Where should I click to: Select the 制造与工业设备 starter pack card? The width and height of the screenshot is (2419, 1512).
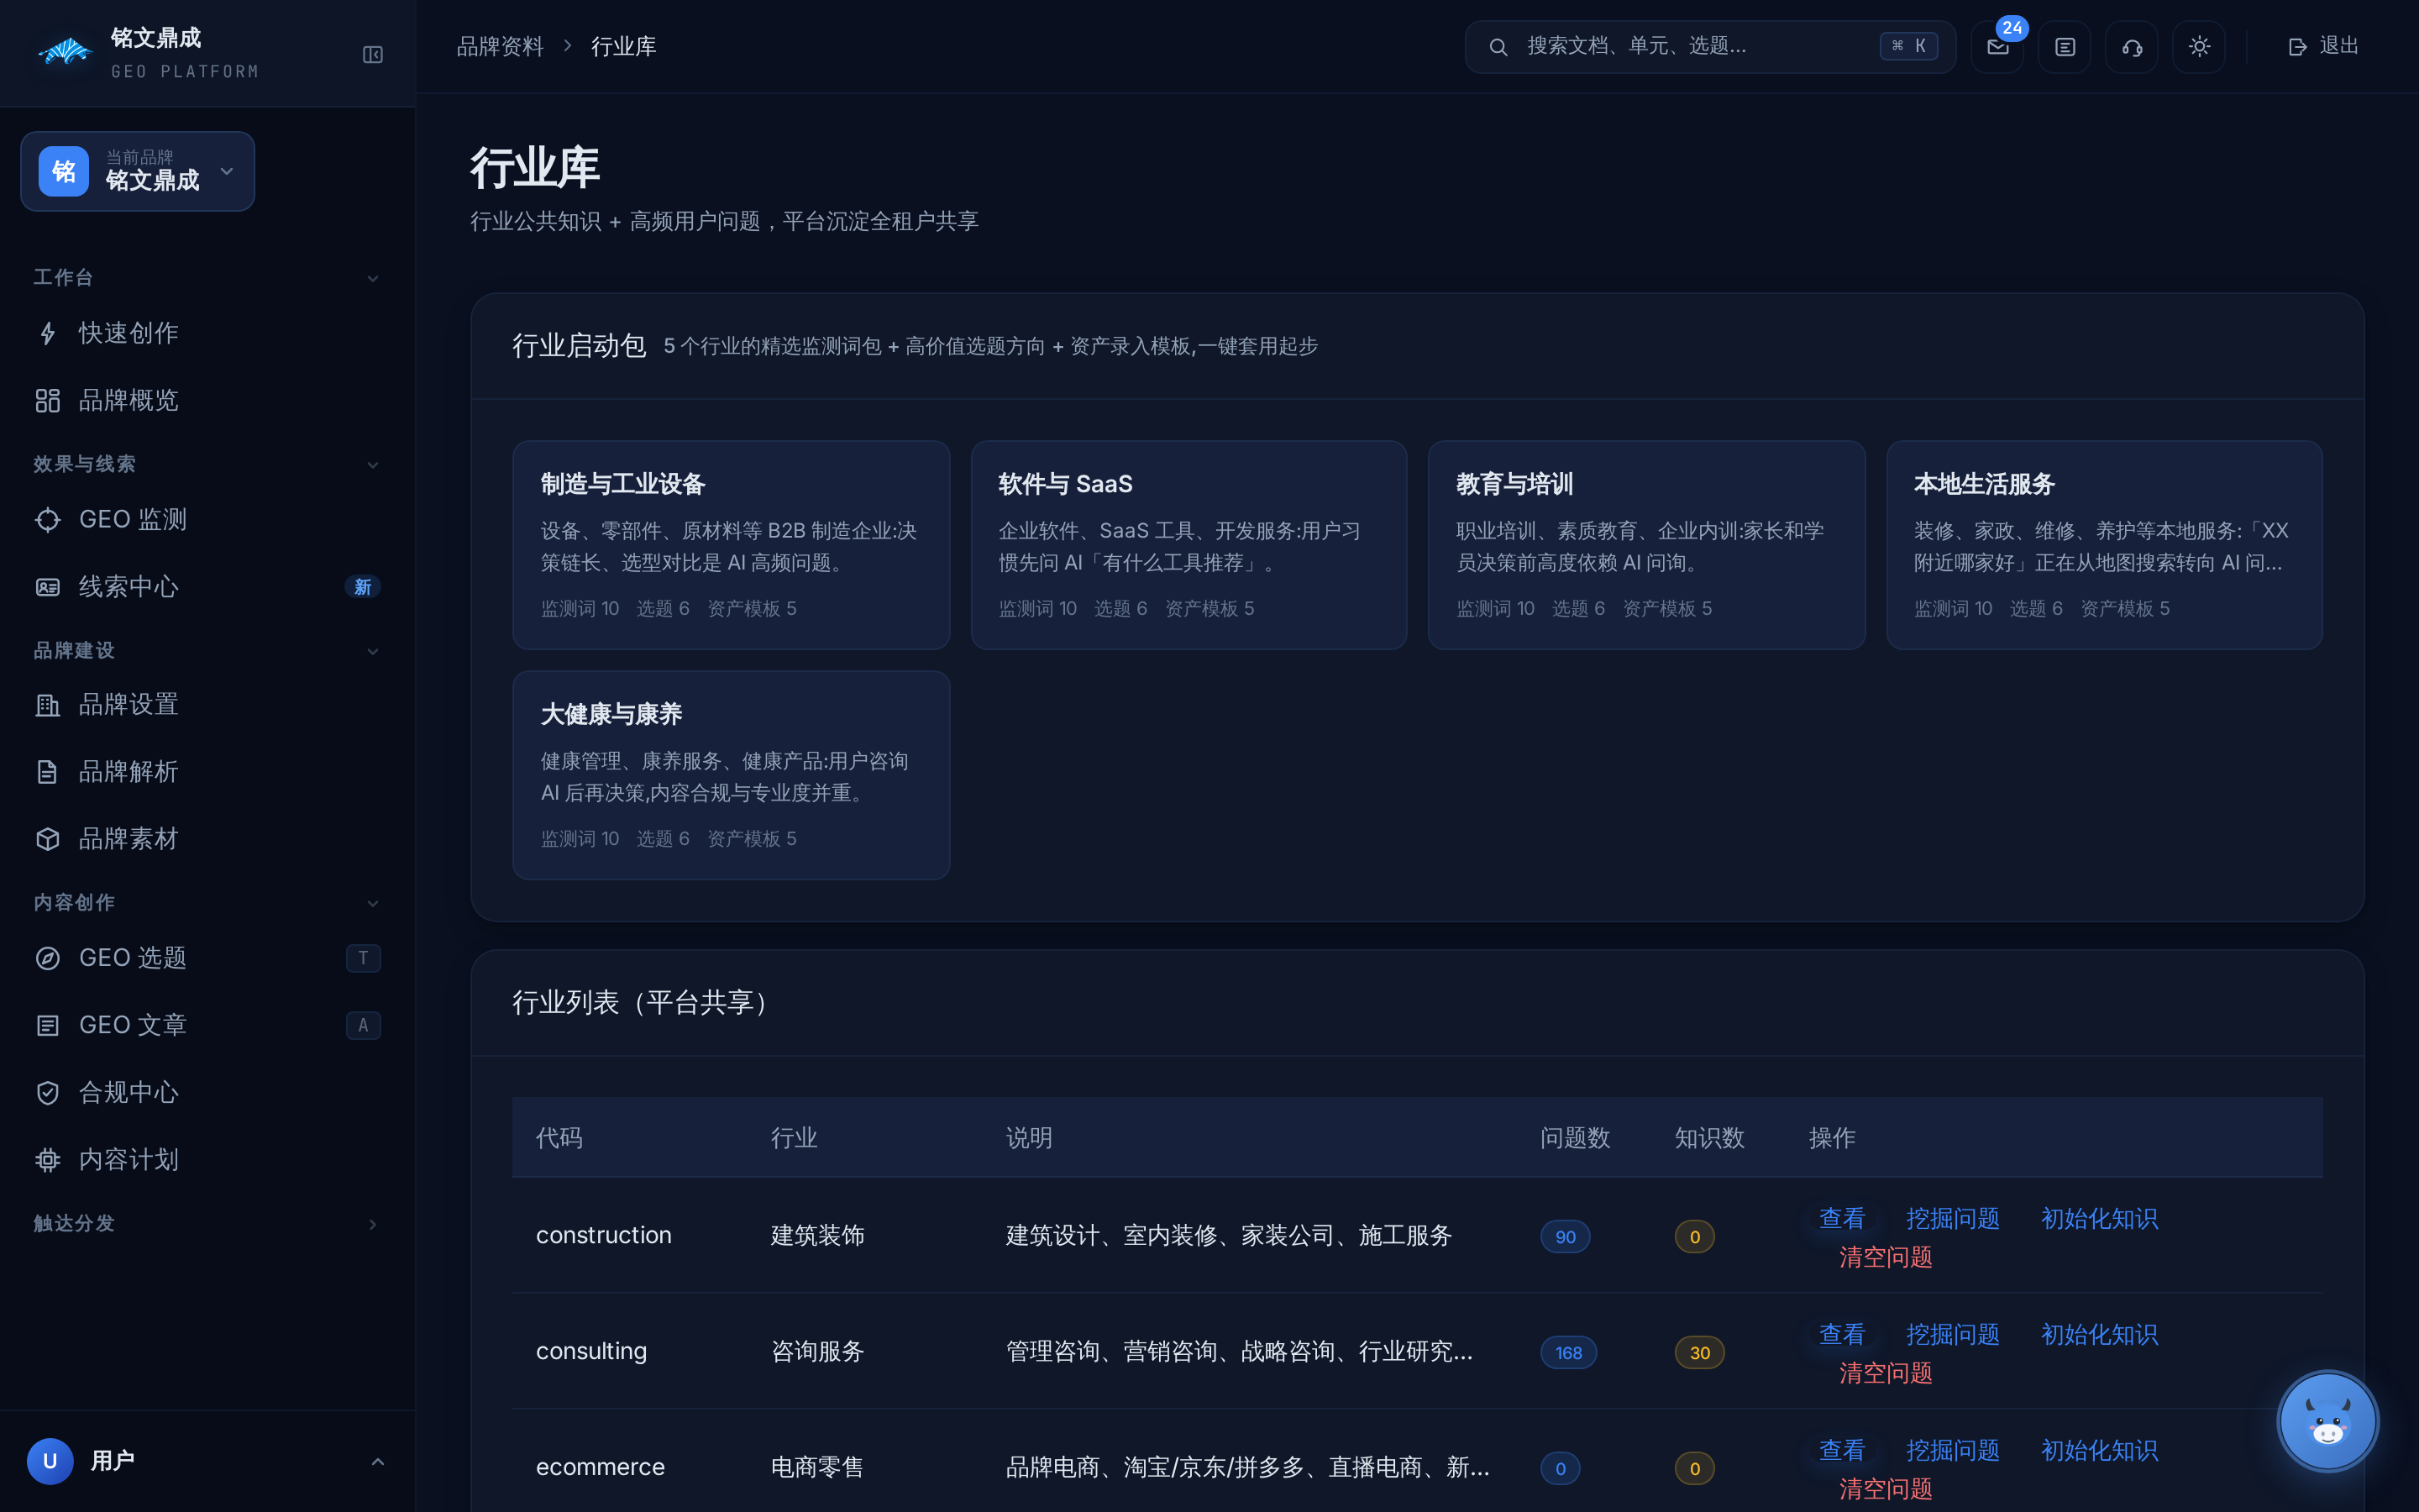pyautogui.click(x=731, y=545)
